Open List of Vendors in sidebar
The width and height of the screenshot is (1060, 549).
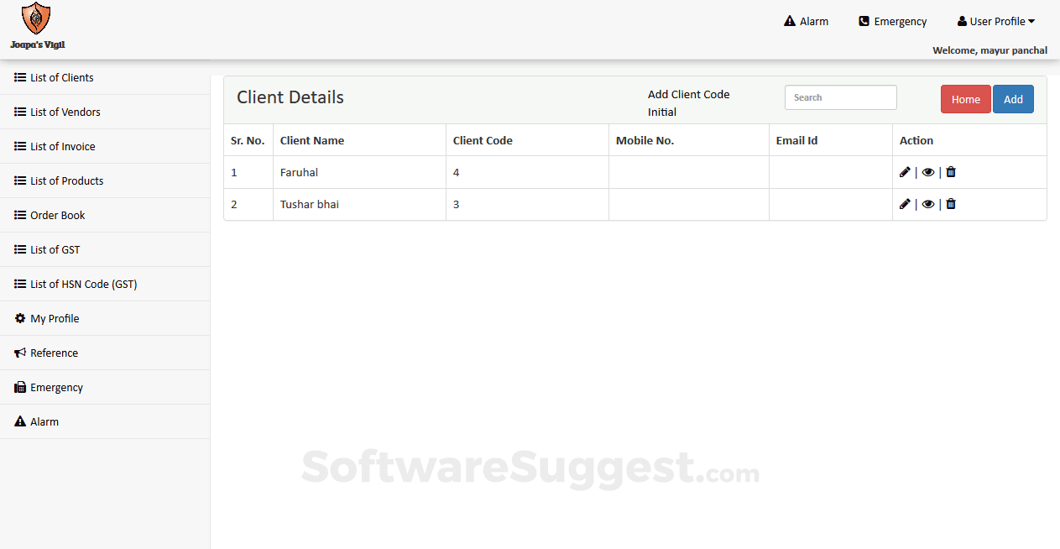click(x=65, y=112)
